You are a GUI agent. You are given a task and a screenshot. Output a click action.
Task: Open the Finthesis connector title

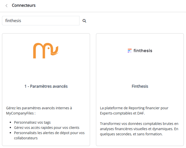tap(140, 86)
